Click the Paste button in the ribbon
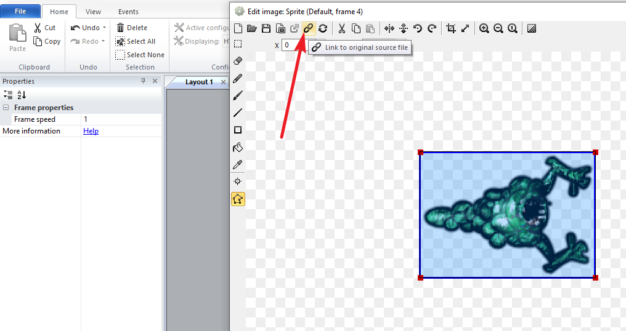Viewport: 626px width, 331px height. pyautogui.click(x=18, y=38)
